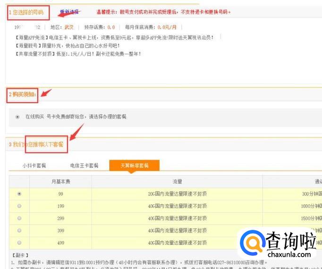Select the 299 monthly fee plan radio
Screen dimensions: 322x269
(x=19, y=219)
